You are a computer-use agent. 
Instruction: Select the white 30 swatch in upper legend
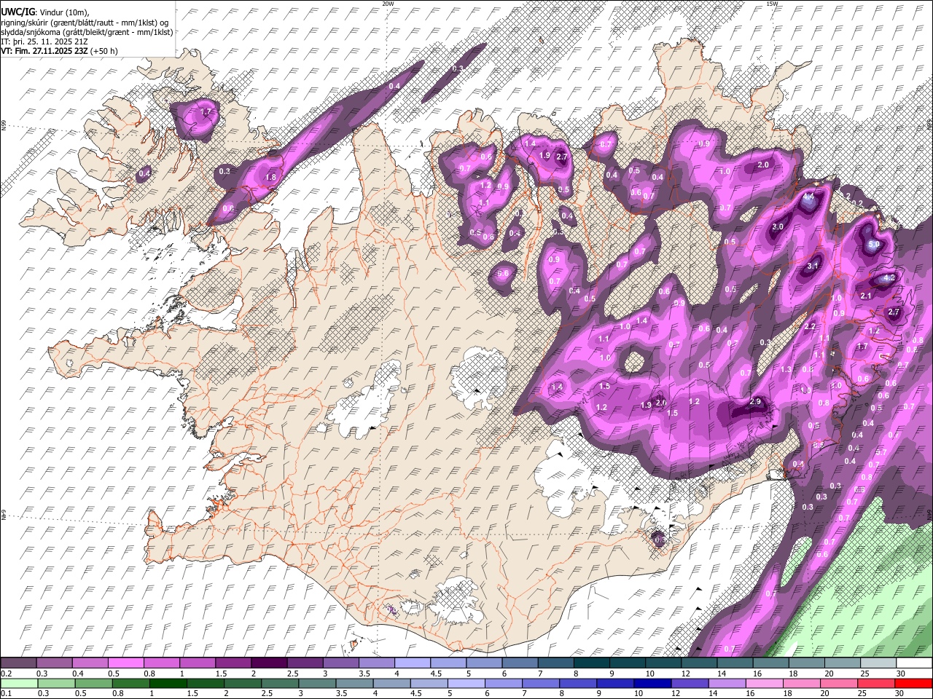click(x=914, y=663)
